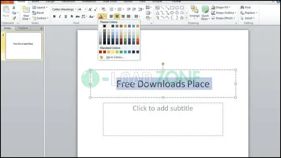Viewport: 281px width, 158px height.
Task: Pick the black theme color swatch
Action: coord(105,26)
